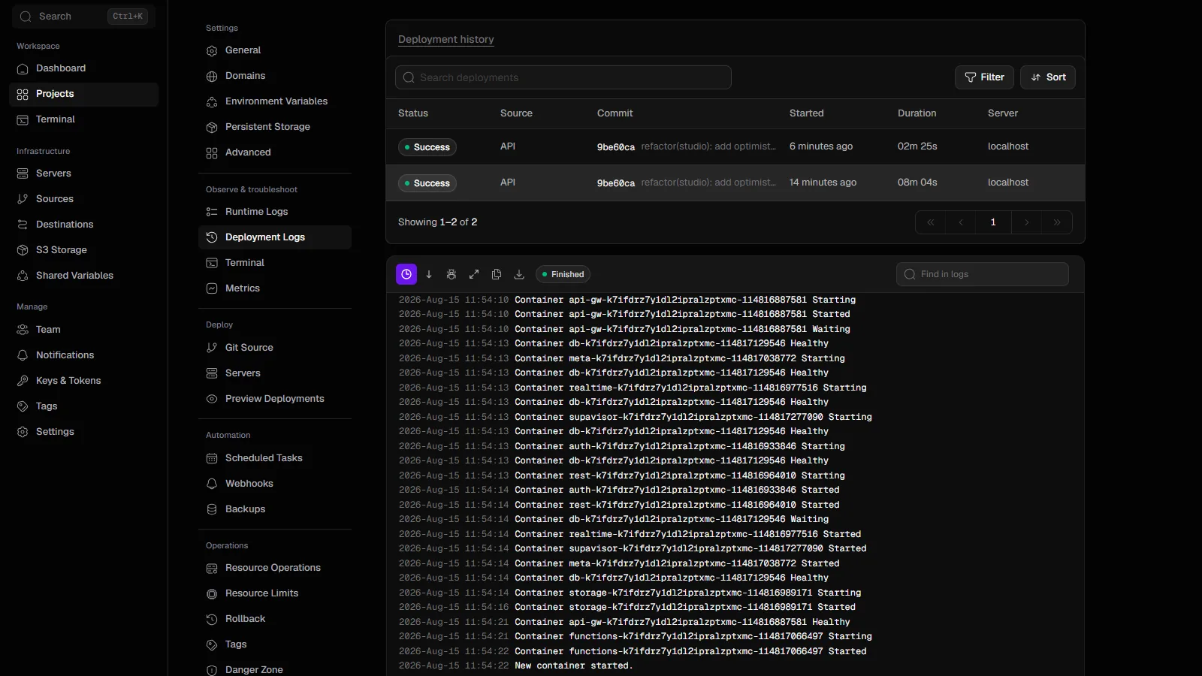Open Resource Limits
Screen dimensions: 1202x676
coord(275,593)
